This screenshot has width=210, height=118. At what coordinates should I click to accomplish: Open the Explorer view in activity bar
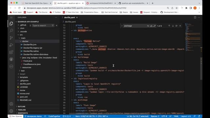click(11, 24)
